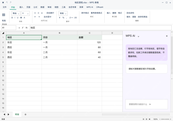Switch to page break preview icon
Screen dimensions: 173x121
pyautogui.click(x=150, y=119)
